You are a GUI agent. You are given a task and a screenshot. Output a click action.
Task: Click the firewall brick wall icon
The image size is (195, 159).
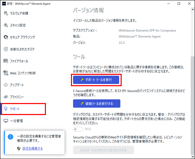6,61
